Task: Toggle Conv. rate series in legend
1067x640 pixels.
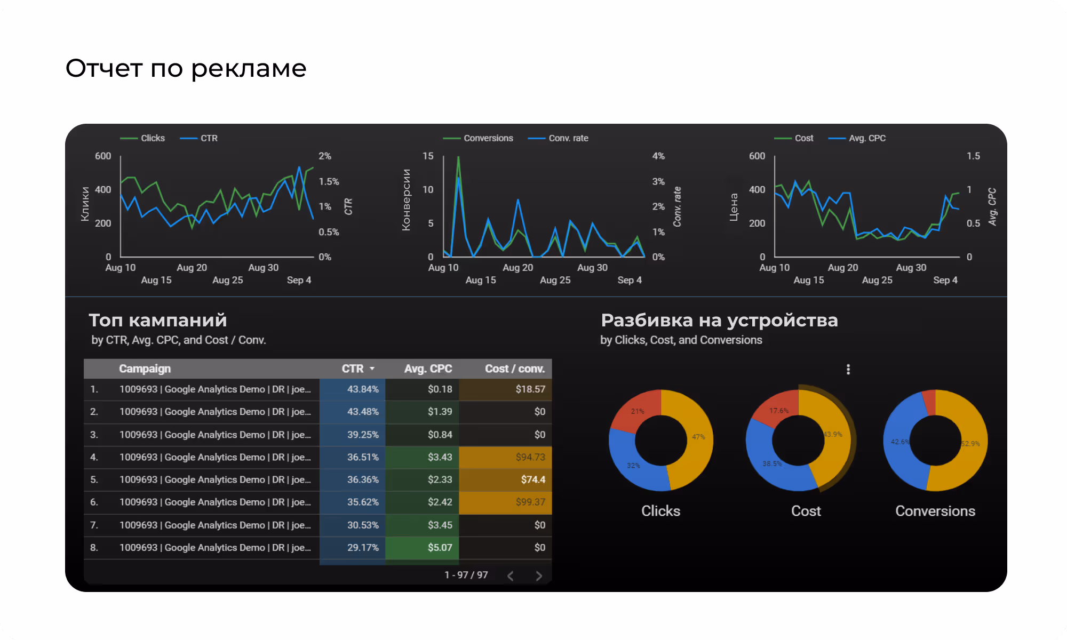Action: 568,138
